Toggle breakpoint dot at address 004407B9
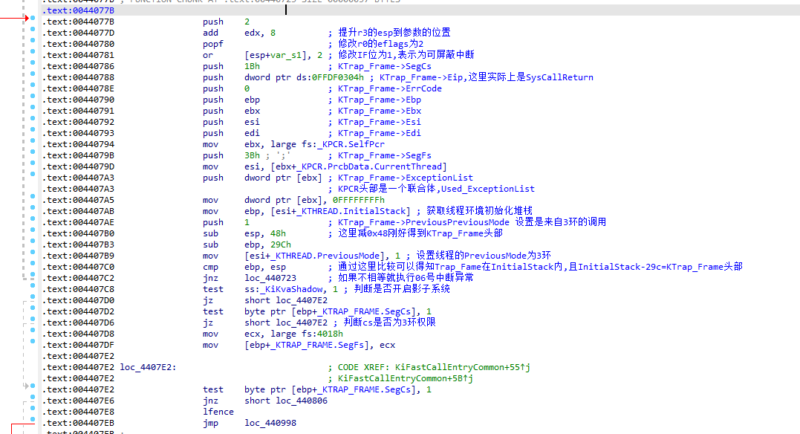Screen dimensions: 800x434 click(33, 256)
